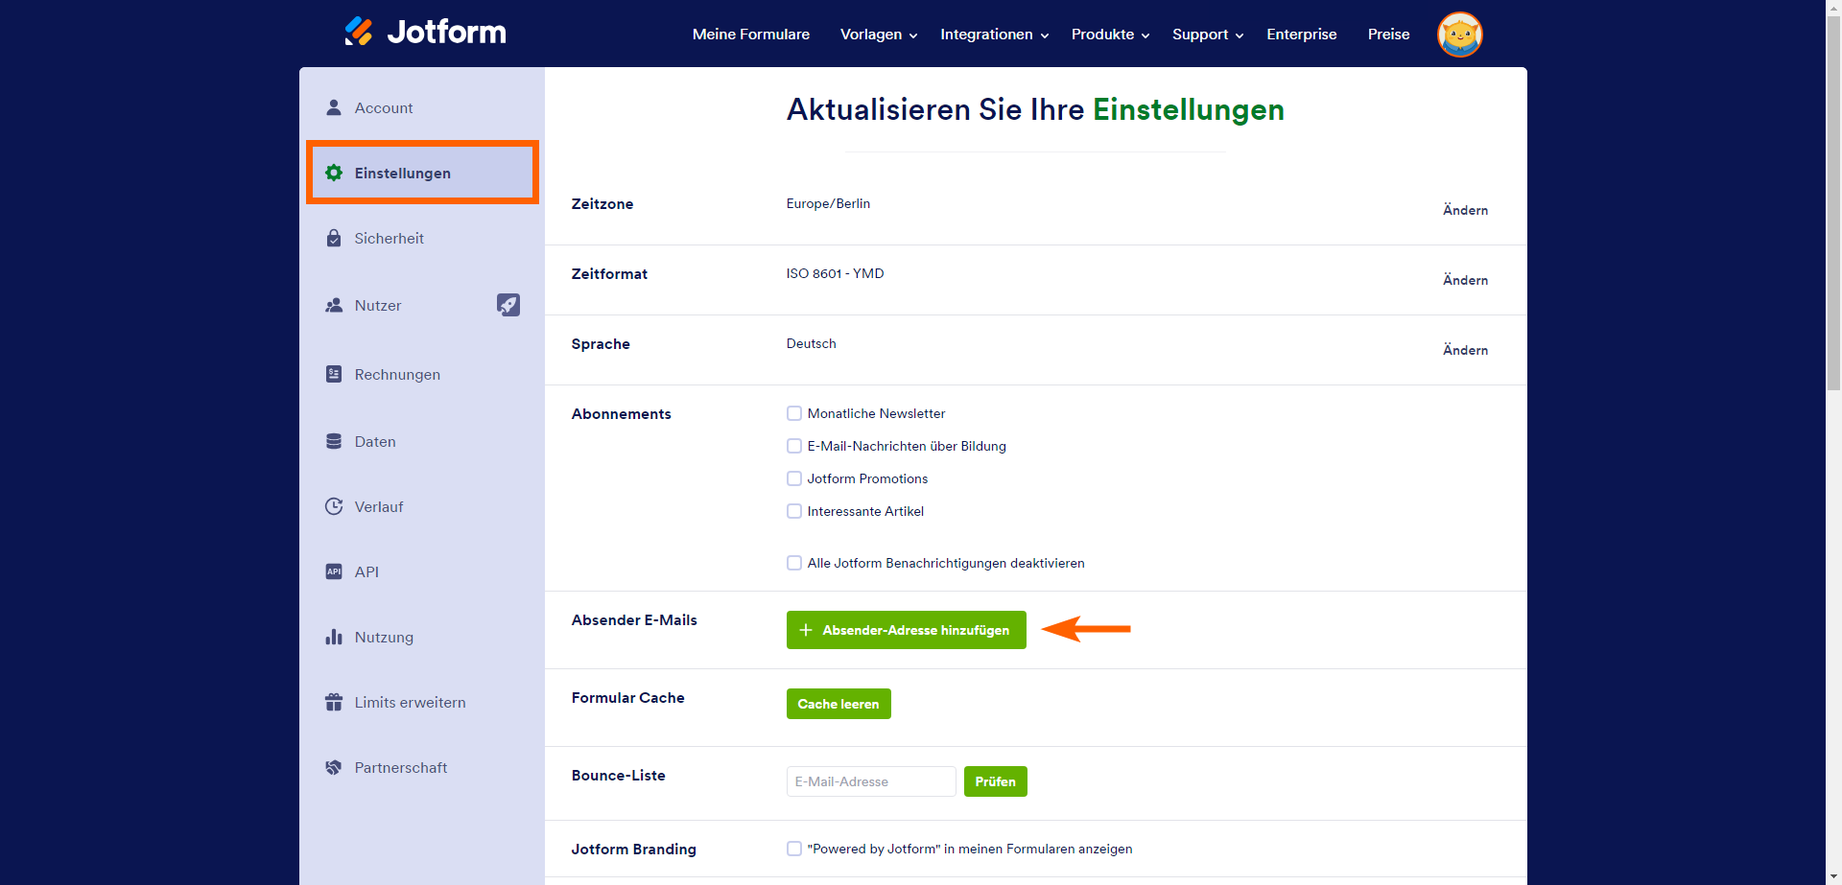The image size is (1842, 885).
Task: Click the Daten database icon
Action: click(334, 441)
